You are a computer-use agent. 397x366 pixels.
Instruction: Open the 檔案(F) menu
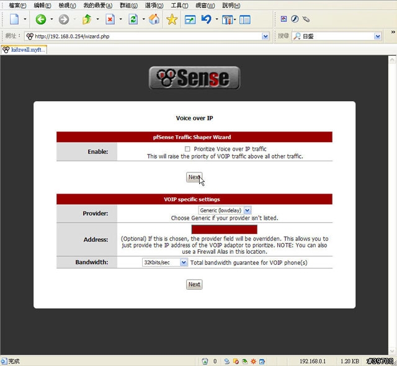17,6
